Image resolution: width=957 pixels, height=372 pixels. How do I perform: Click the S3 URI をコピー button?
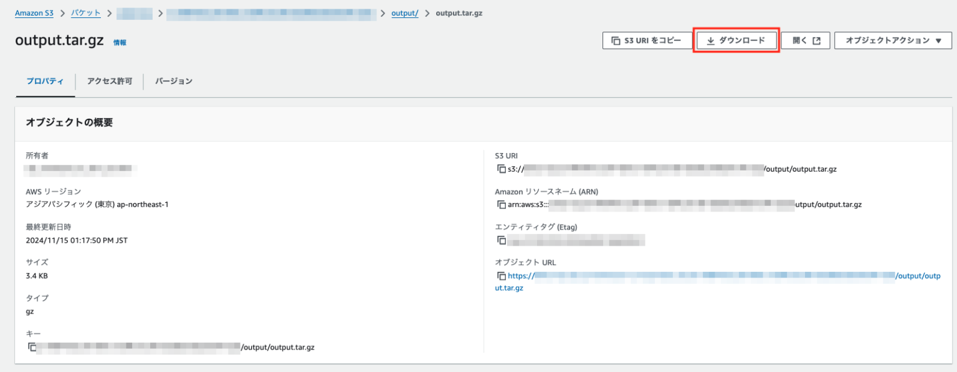coord(647,40)
